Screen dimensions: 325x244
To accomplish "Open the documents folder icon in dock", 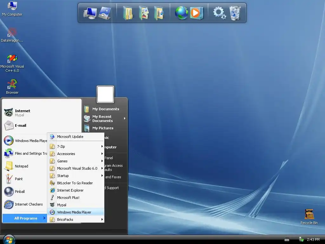I will 128,13.
